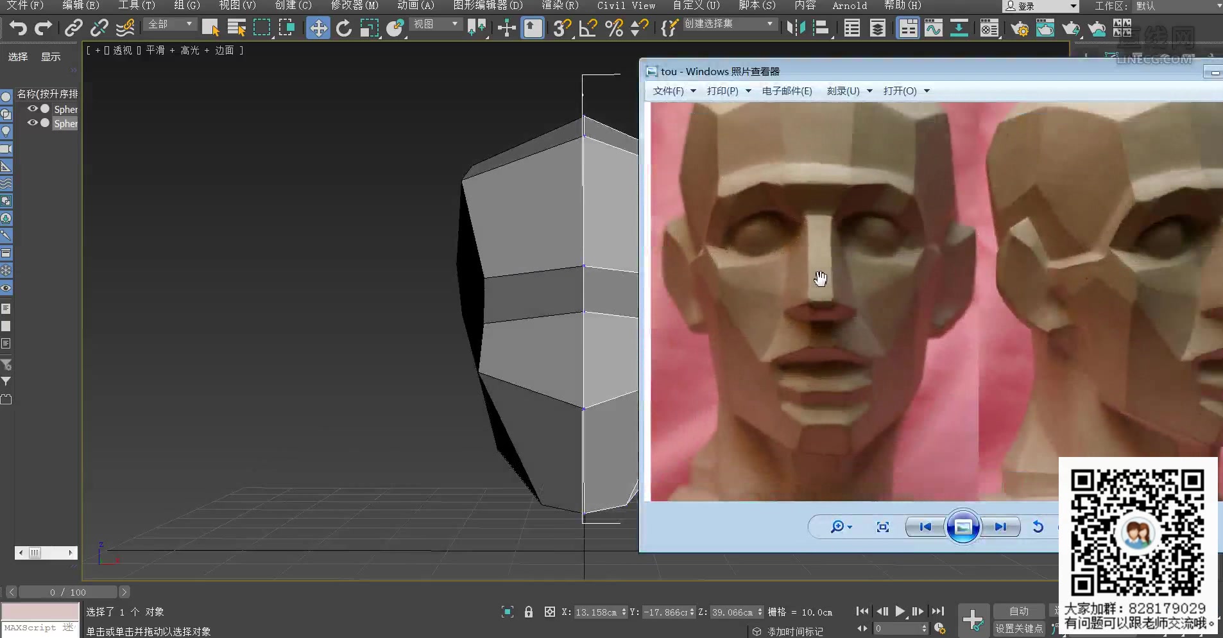1223x638 pixels.
Task: Click the 设置关键点 set key button
Action: [x=1019, y=628]
